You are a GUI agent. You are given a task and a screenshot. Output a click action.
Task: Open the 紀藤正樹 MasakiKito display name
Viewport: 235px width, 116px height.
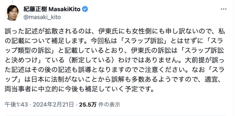tap(52, 9)
